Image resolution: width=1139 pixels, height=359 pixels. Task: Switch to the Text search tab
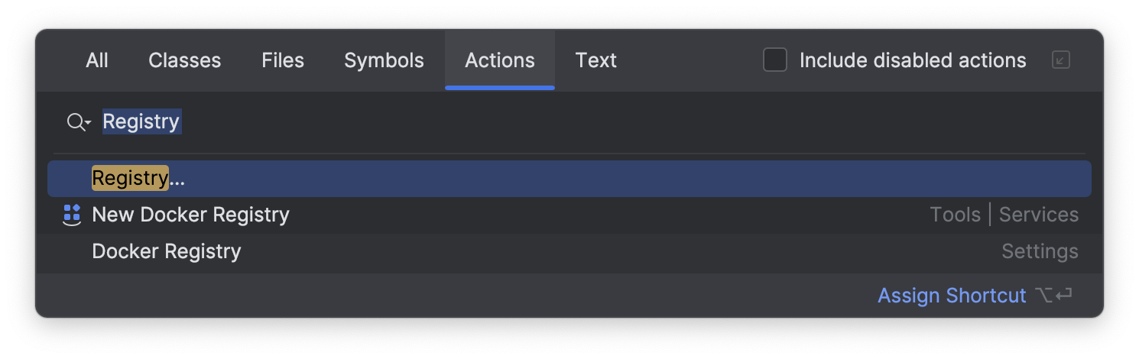595,60
